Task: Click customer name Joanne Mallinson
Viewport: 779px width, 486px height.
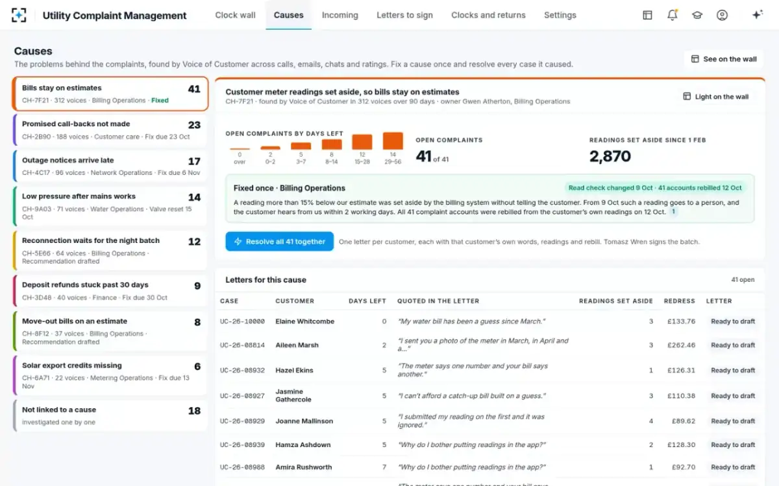Action: (x=304, y=421)
